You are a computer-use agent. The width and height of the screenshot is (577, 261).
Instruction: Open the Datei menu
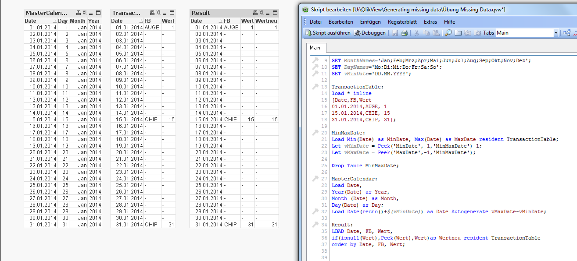(315, 22)
